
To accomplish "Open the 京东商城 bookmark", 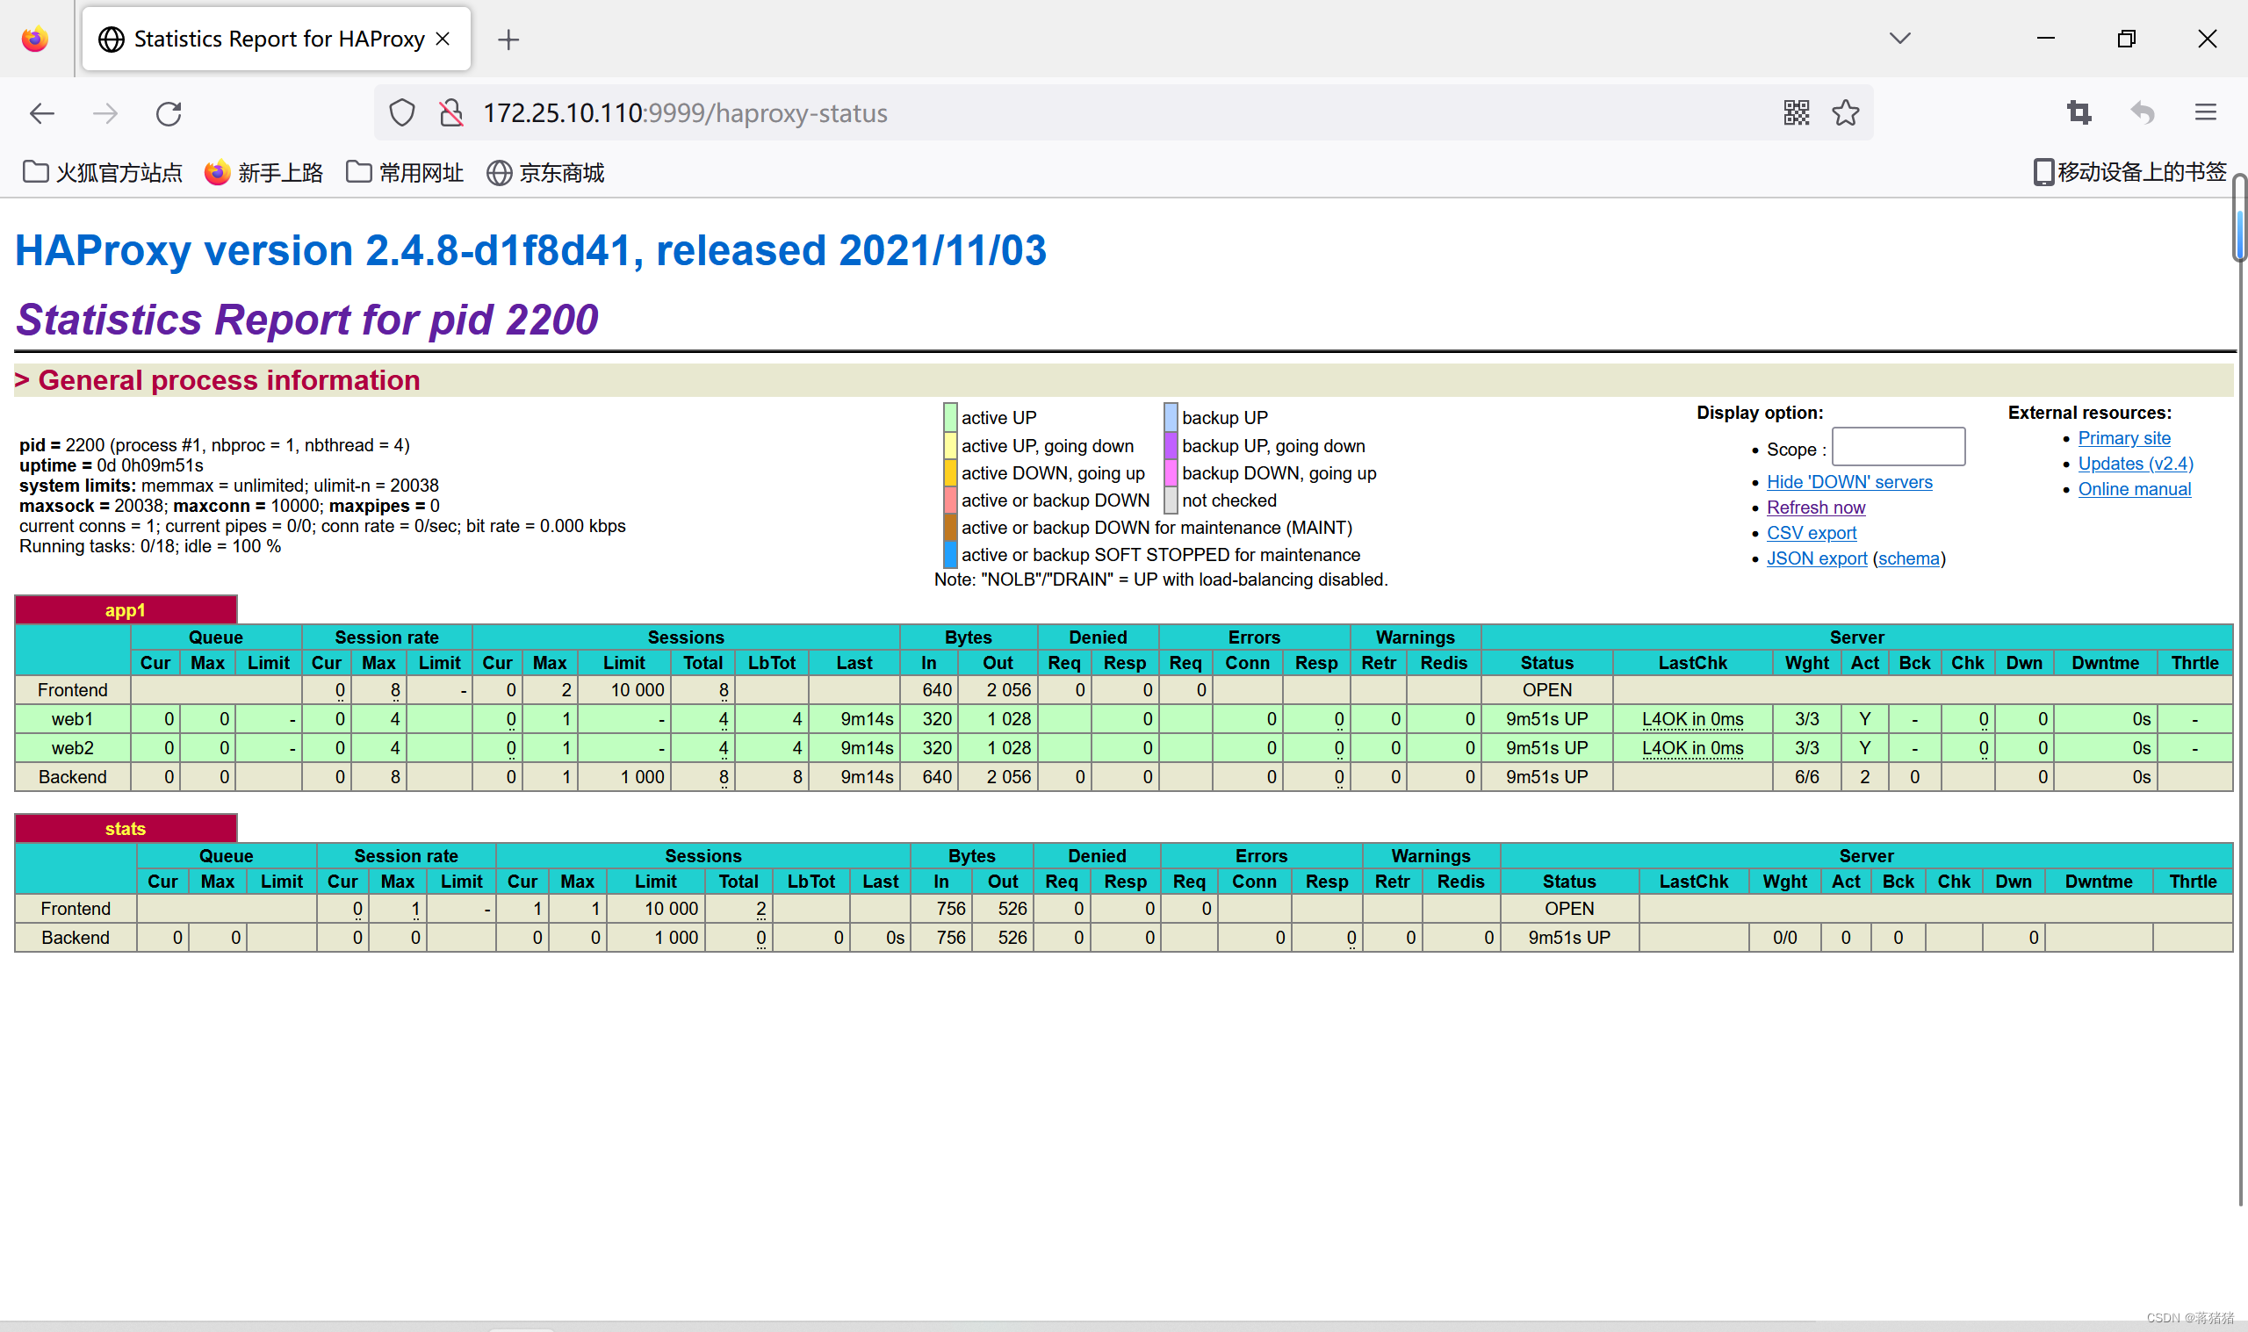I will point(545,172).
